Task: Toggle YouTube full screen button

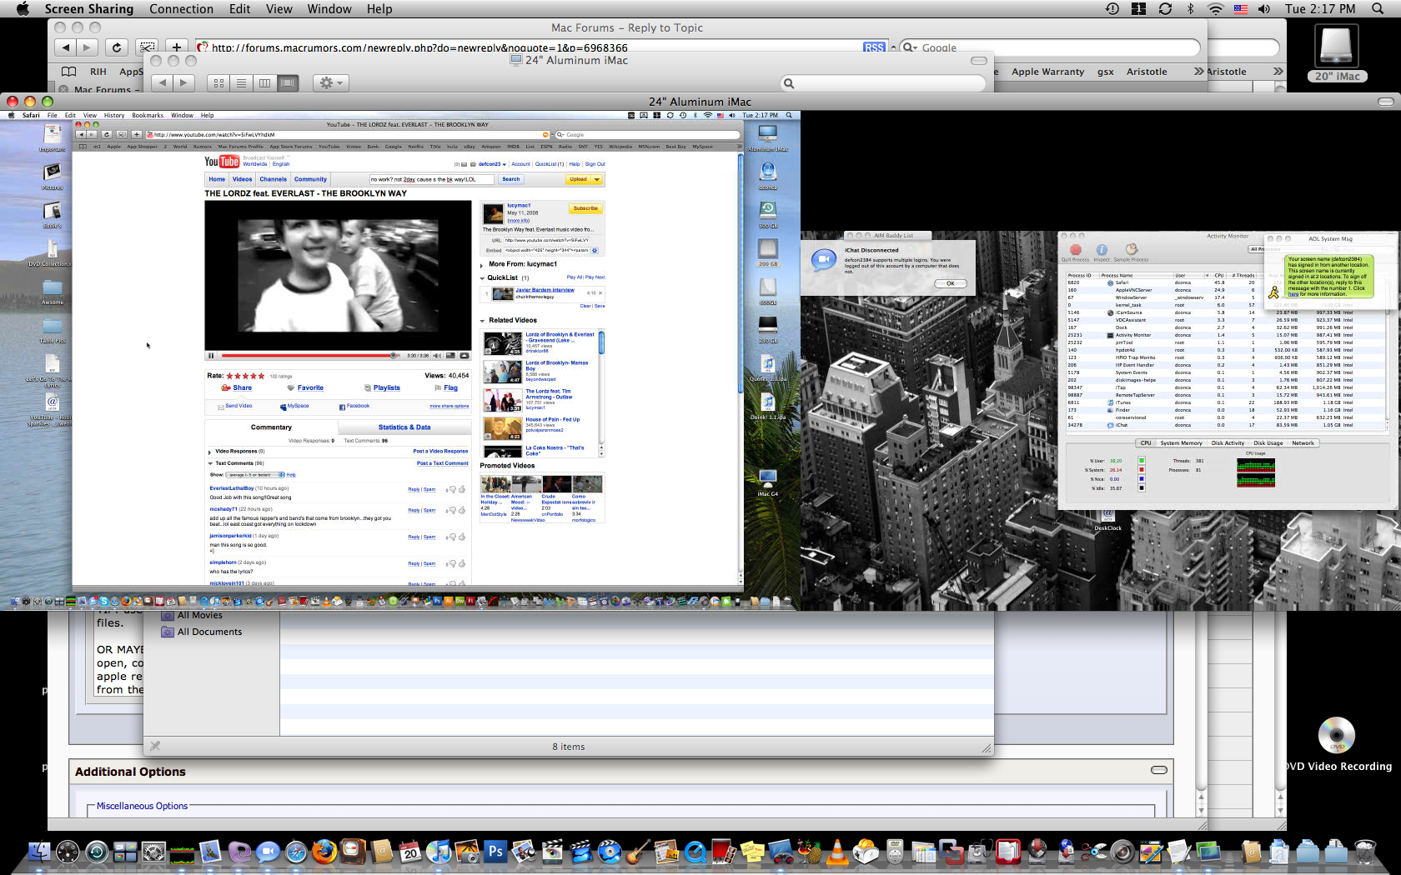Action: pos(464,356)
